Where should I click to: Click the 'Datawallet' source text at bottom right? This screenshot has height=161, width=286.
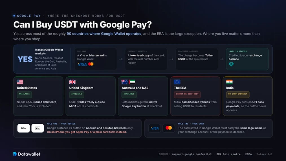[x=265, y=154]
